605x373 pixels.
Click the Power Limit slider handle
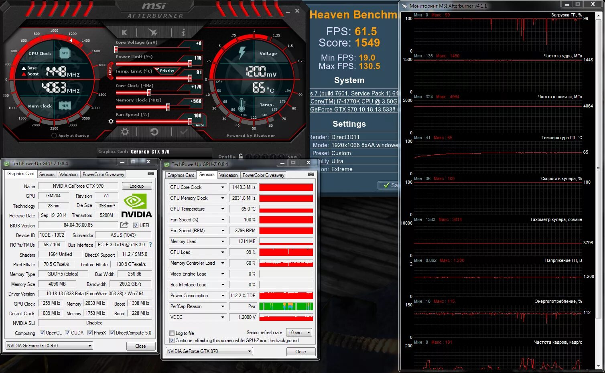coord(190,64)
